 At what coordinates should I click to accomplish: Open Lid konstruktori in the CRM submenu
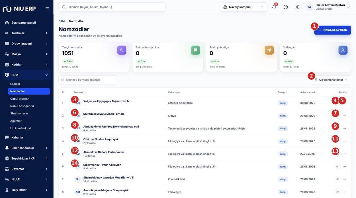[x=29, y=128]
